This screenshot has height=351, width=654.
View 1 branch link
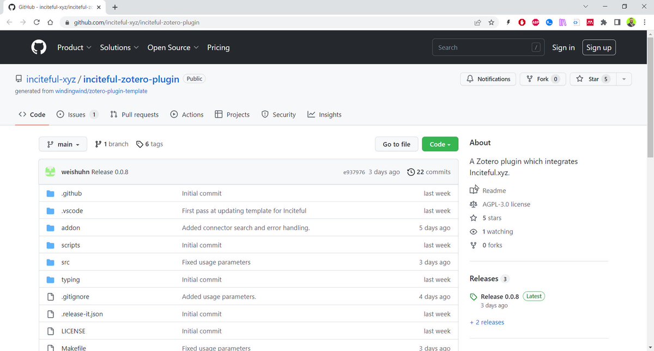coord(112,144)
